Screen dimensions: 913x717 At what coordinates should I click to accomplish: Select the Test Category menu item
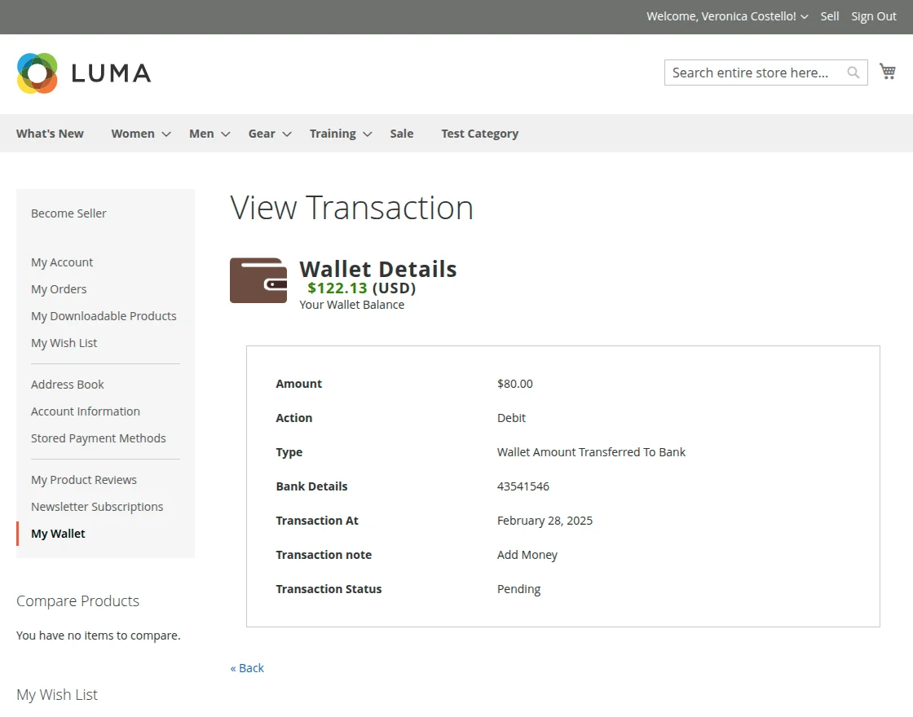tap(479, 133)
